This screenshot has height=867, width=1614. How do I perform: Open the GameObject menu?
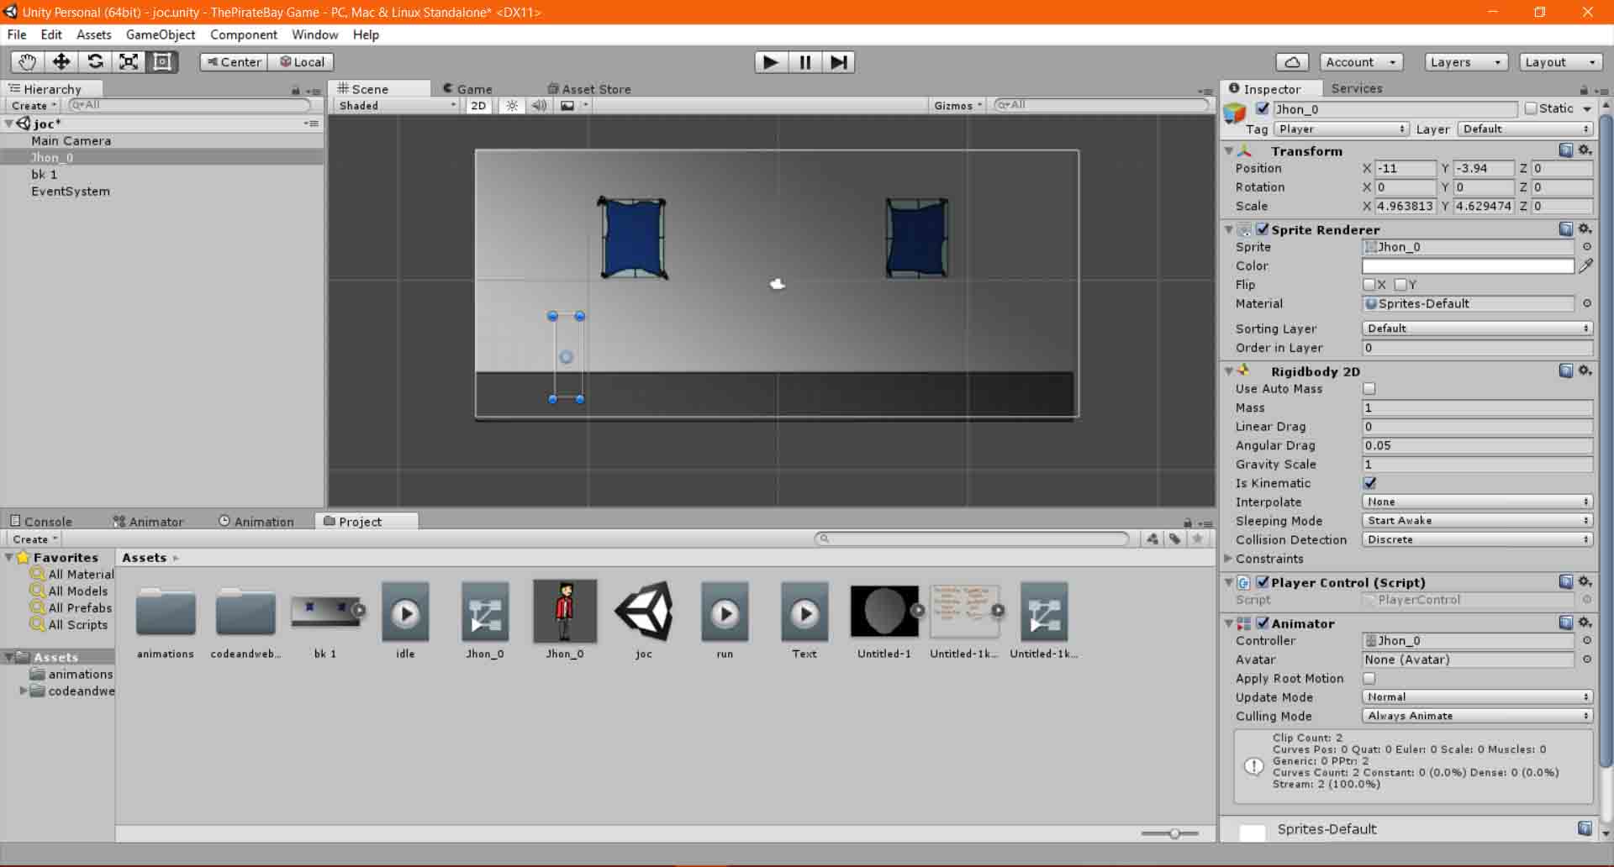coord(161,34)
